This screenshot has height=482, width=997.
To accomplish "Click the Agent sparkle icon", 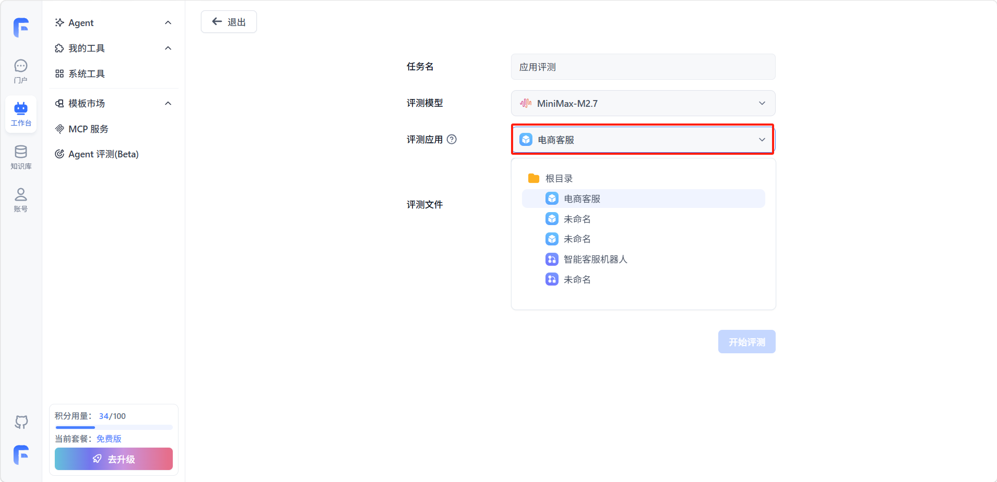I will [60, 22].
